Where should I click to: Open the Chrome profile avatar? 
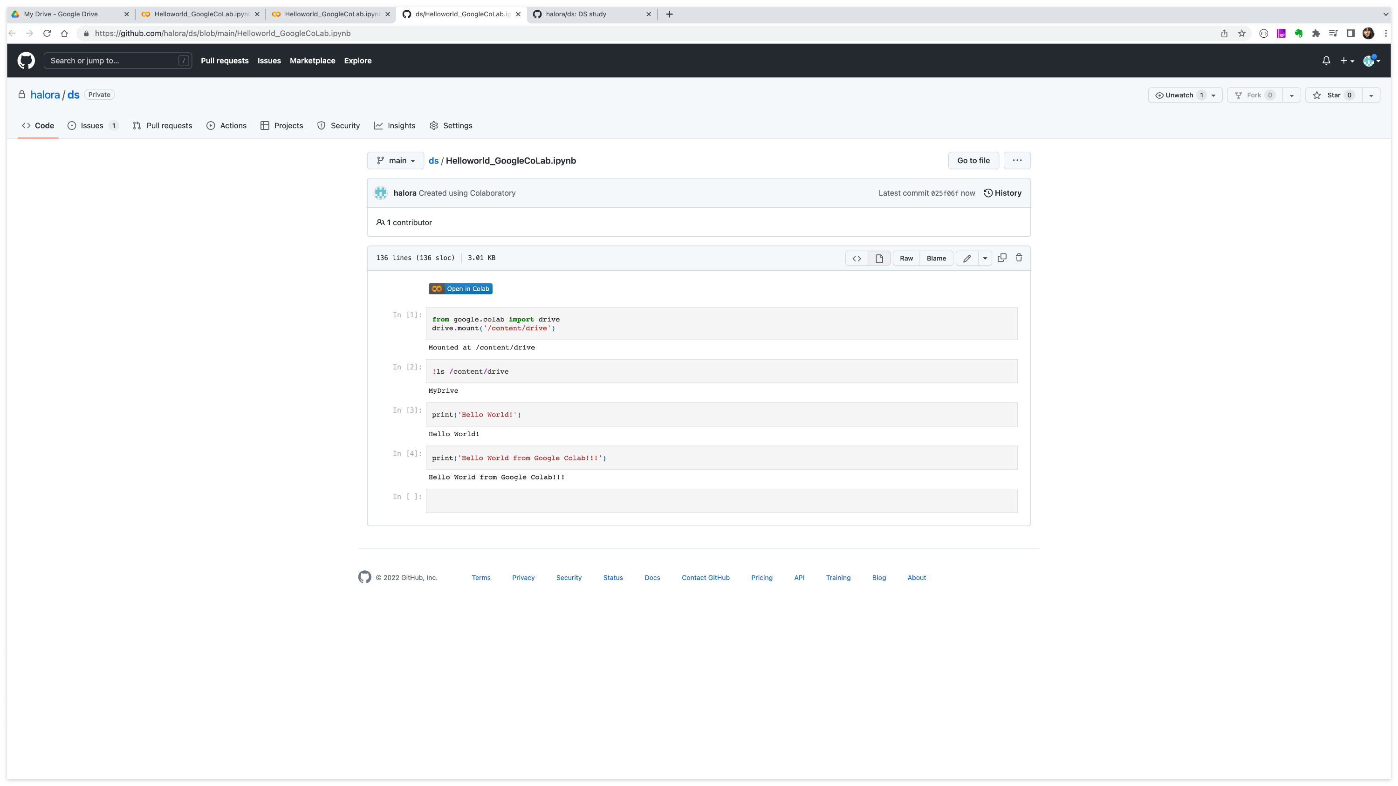[x=1368, y=33]
